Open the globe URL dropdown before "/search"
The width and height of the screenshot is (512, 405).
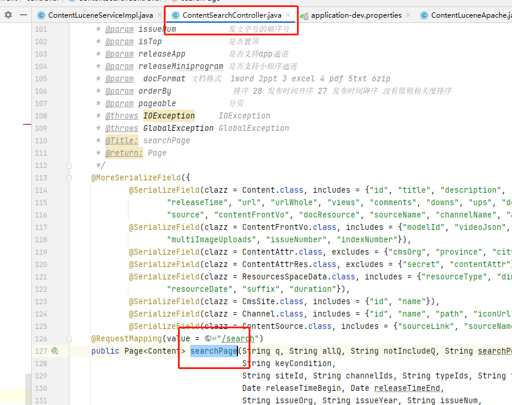210,339
